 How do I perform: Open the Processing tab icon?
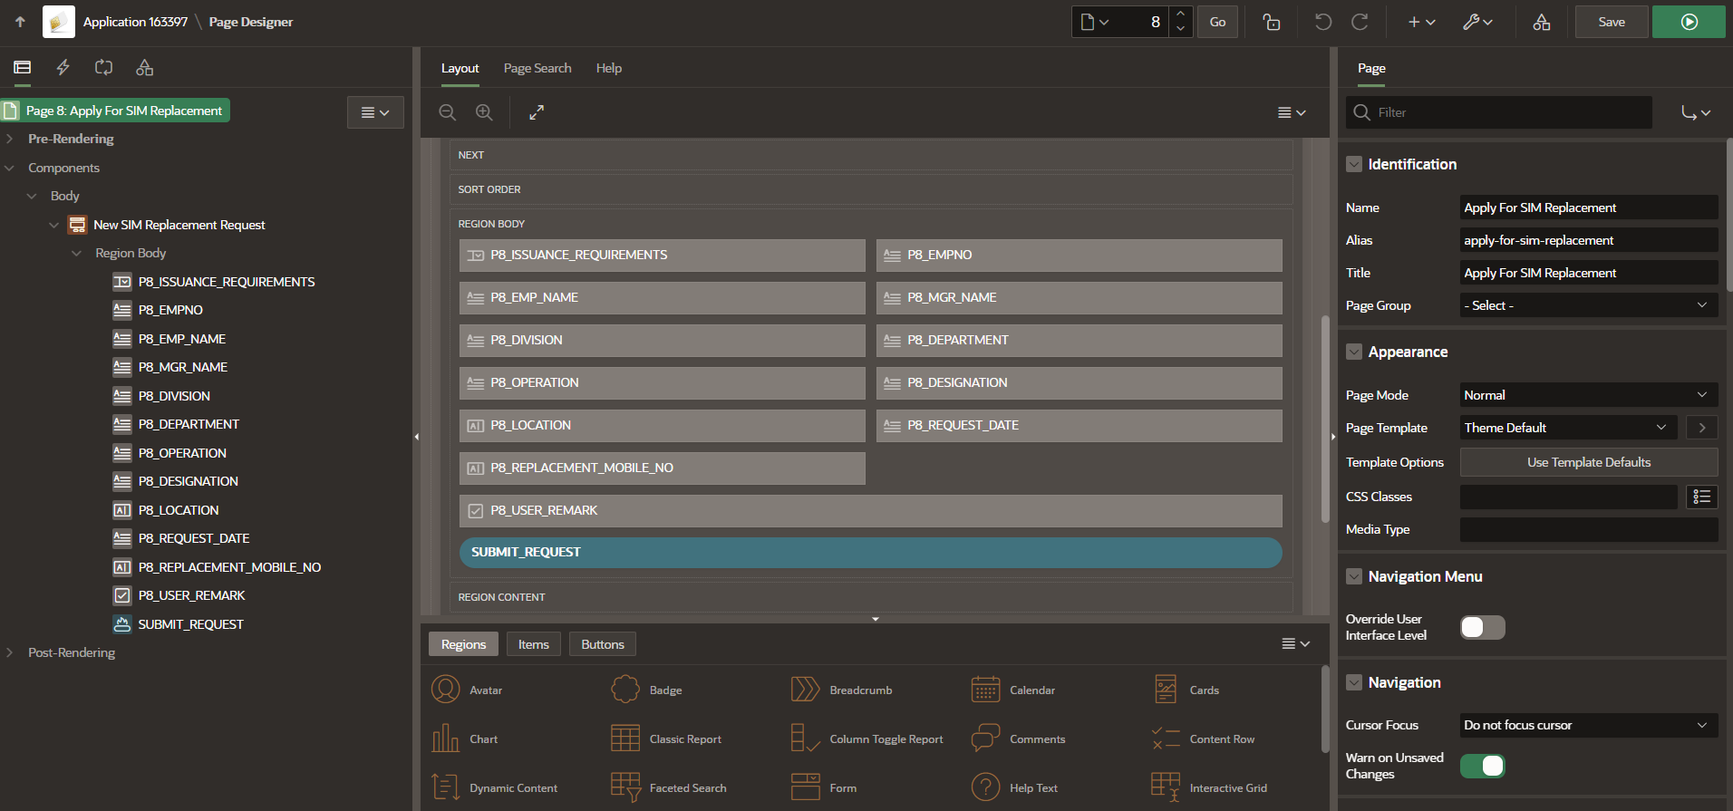[103, 67]
